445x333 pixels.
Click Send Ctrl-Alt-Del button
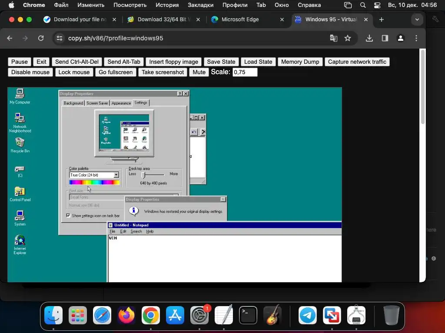click(x=77, y=62)
